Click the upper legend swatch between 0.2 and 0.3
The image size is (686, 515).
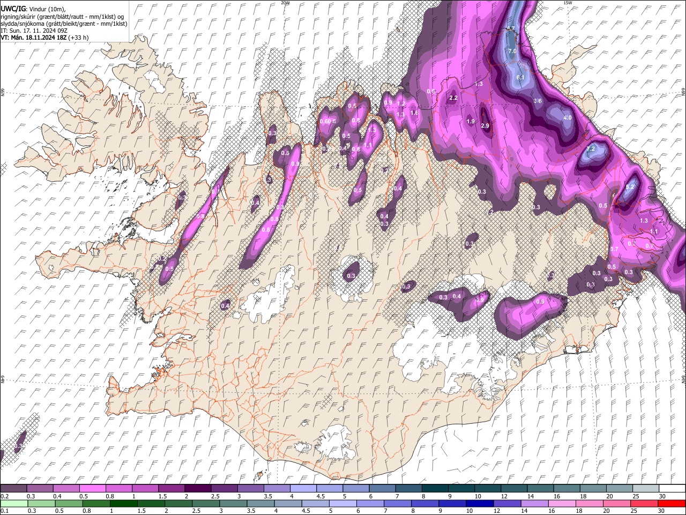13,488
